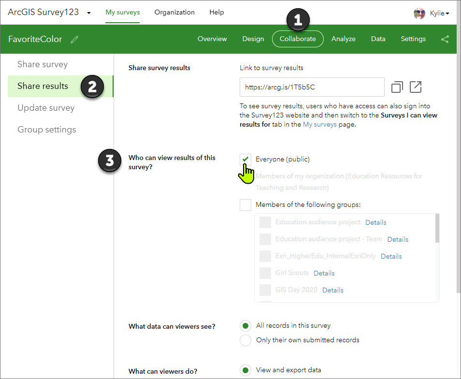
Task: Select Only their own submitted records
Action: (245, 340)
